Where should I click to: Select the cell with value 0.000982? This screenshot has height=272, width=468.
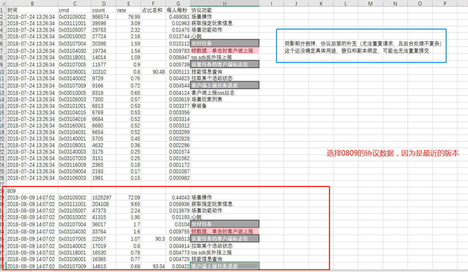tap(178, 178)
